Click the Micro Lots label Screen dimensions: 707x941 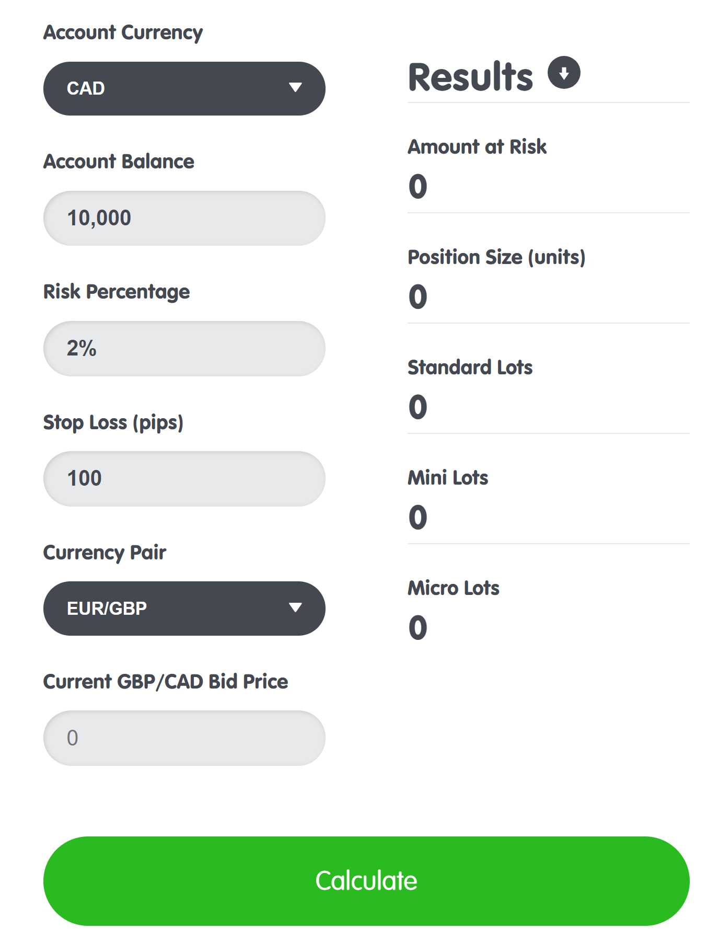pyautogui.click(x=453, y=588)
